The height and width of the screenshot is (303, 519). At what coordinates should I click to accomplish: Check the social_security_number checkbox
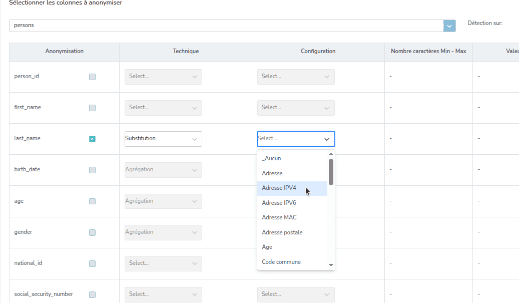[x=92, y=294]
